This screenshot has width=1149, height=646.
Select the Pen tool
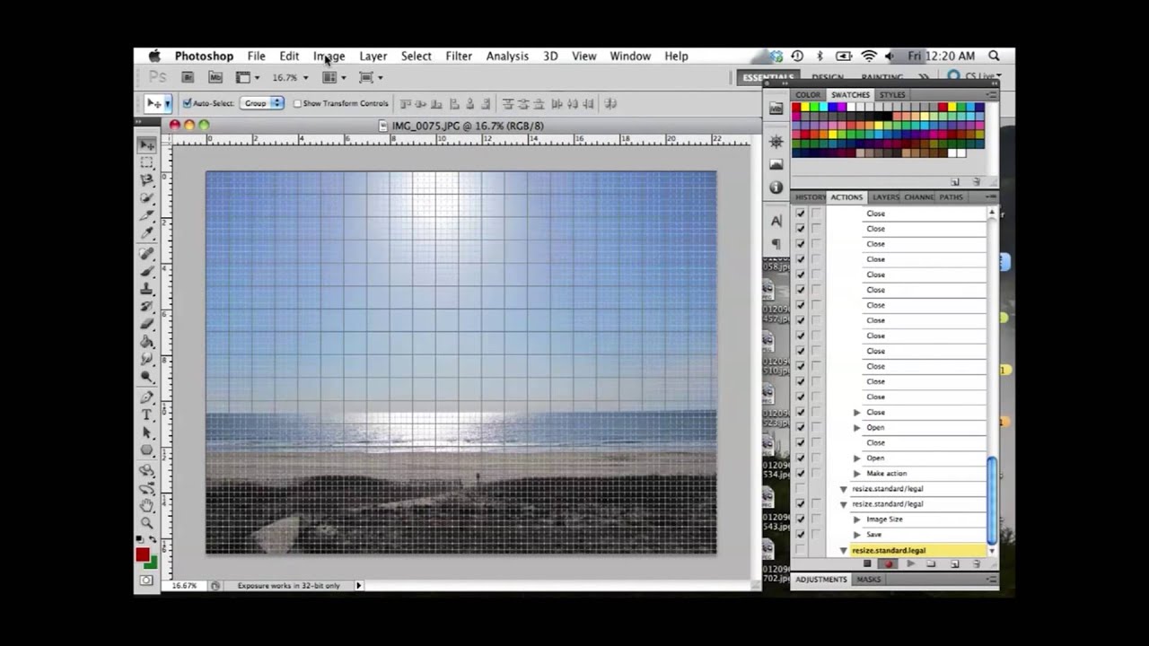[x=146, y=397]
